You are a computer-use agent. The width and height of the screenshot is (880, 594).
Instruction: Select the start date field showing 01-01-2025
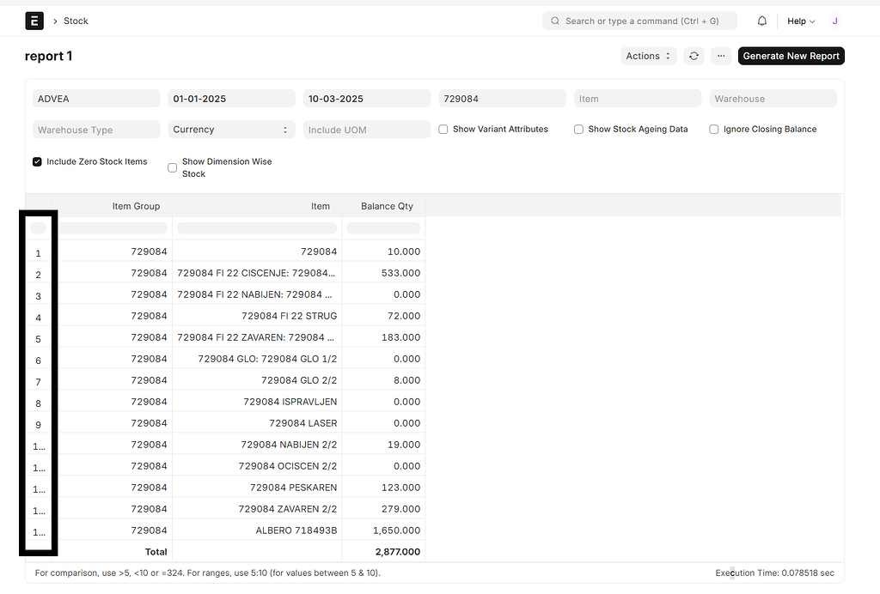point(230,99)
